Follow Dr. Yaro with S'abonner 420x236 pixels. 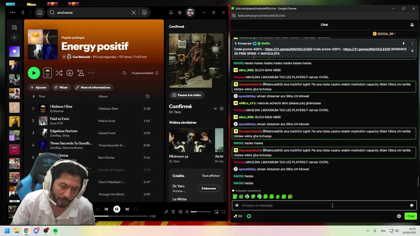click(209, 188)
